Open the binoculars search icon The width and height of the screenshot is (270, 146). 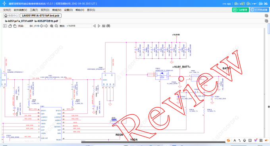(108, 26)
